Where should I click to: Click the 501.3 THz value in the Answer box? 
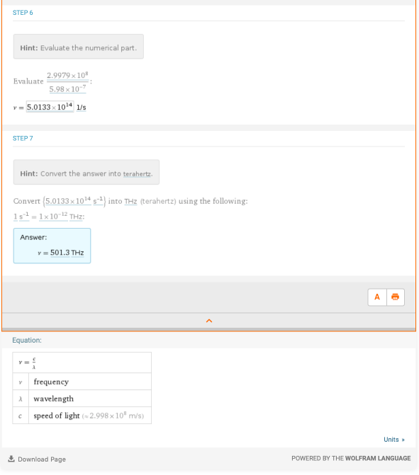tap(67, 253)
